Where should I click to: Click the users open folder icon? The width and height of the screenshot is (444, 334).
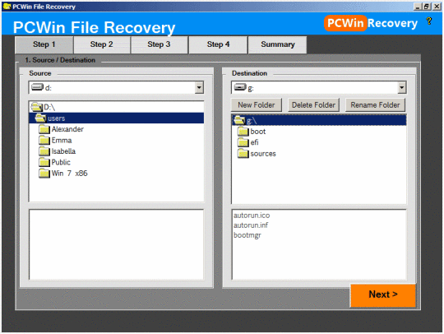40,118
